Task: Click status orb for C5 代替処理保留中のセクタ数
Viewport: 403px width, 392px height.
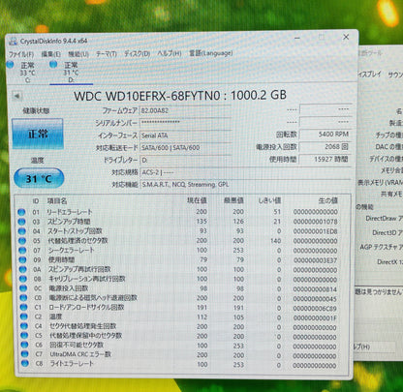Action: click(x=24, y=336)
